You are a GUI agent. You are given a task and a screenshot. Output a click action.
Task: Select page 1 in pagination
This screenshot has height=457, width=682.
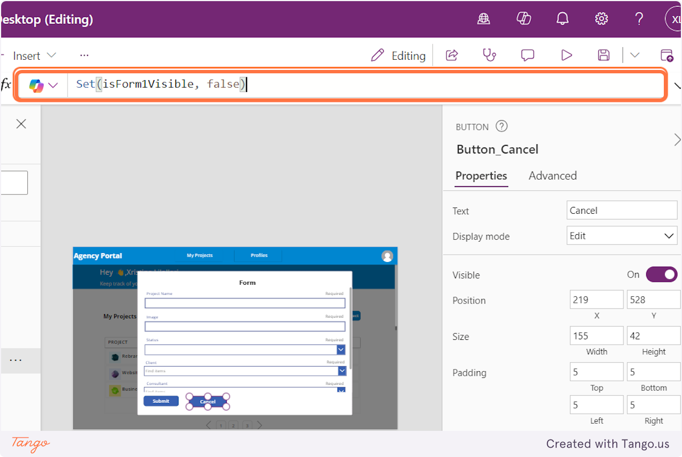tap(220, 425)
